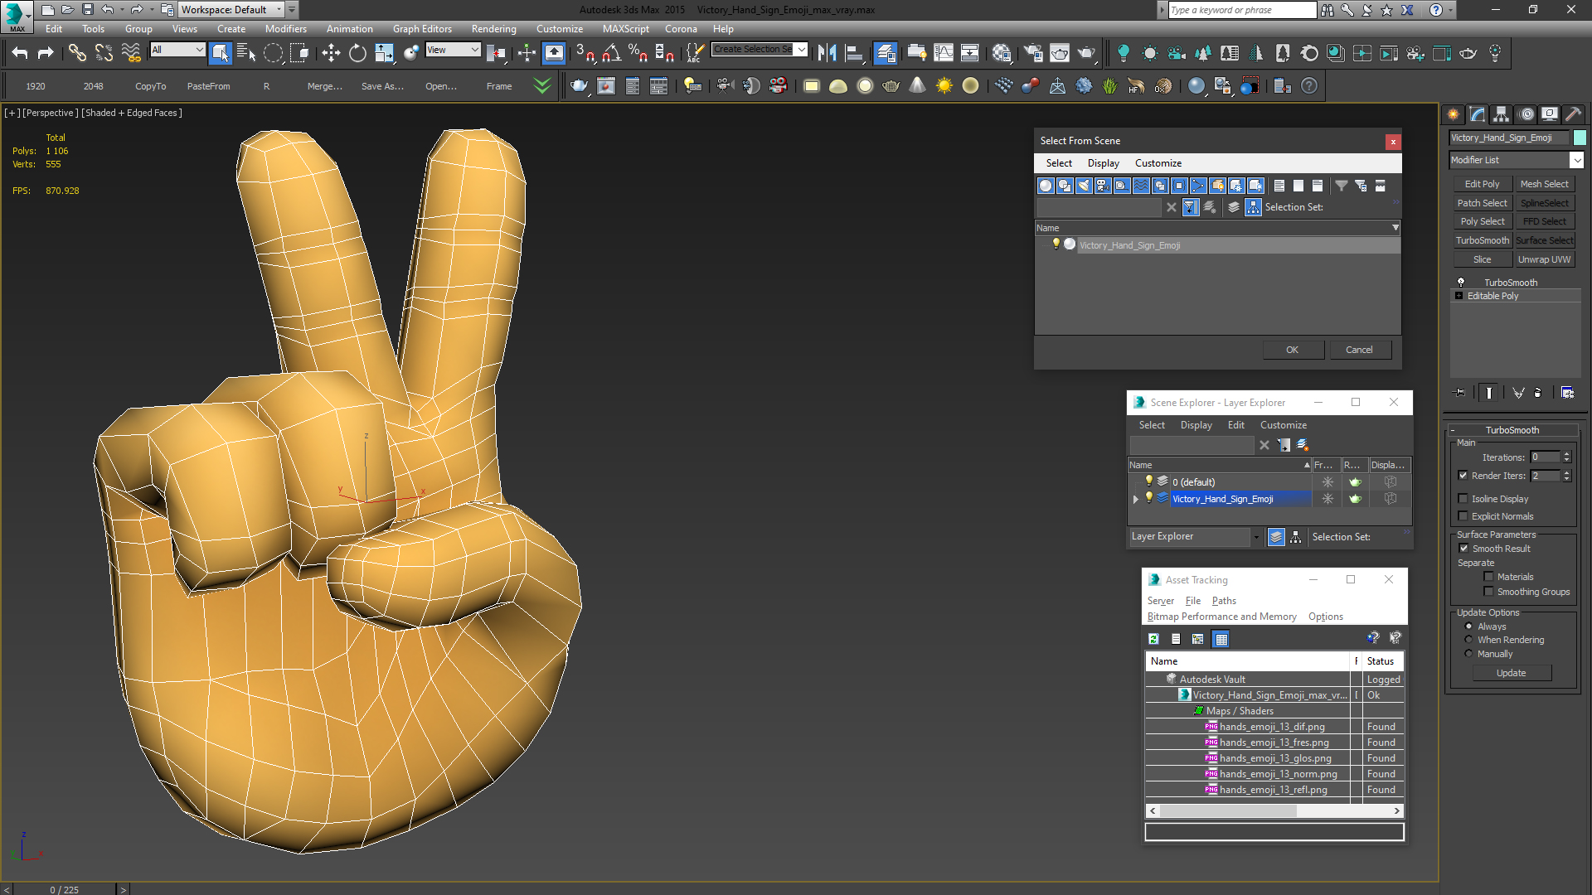Click Cancel in Select From Scene dialog

[1360, 350]
